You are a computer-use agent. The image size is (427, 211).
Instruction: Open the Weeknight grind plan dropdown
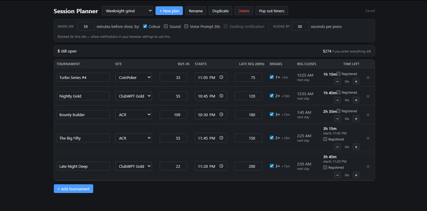(x=127, y=11)
